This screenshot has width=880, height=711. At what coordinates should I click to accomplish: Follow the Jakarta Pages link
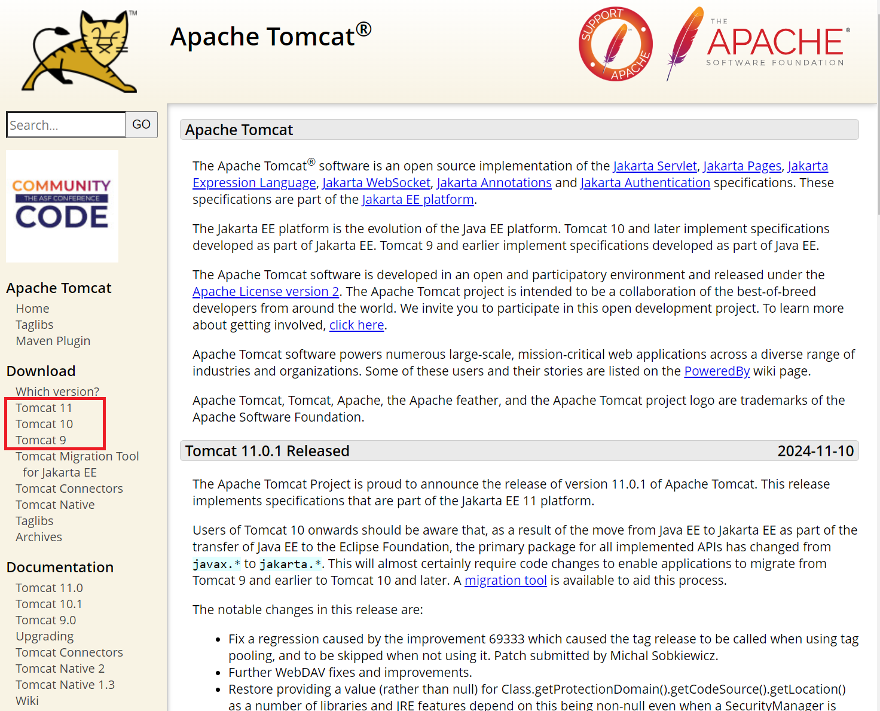click(742, 166)
